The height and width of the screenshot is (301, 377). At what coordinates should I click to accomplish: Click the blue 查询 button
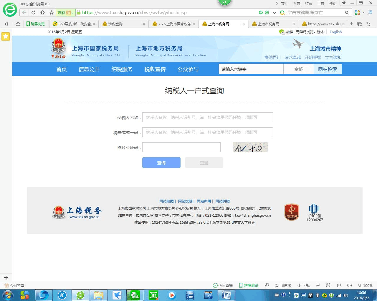point(161,163)
